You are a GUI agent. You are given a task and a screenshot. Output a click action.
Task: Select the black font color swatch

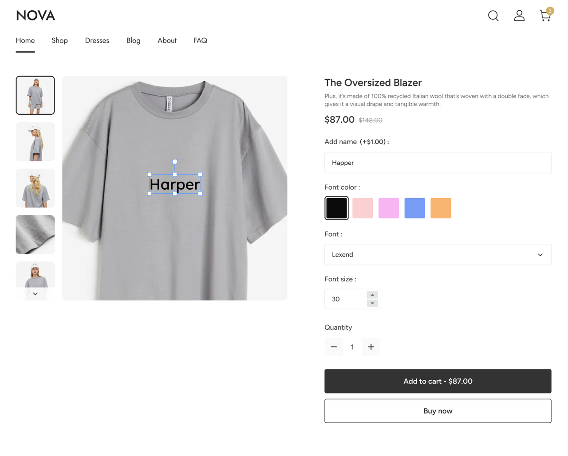(336, 208)
